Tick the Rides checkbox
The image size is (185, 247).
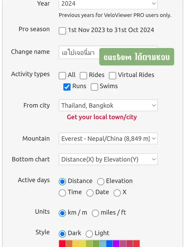84,76
